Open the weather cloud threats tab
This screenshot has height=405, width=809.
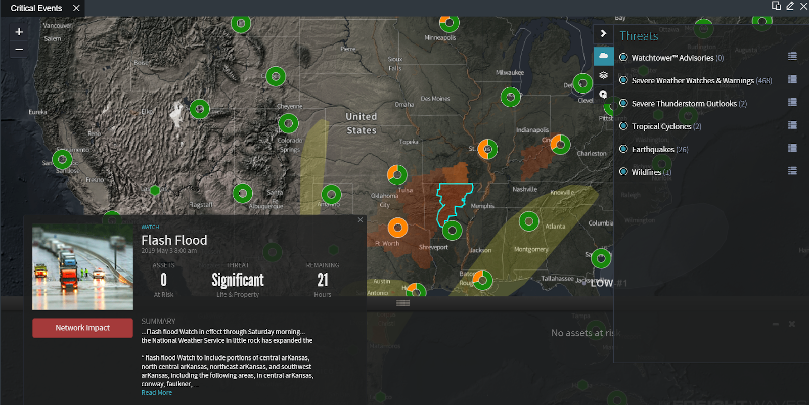[x=603, y=56]
